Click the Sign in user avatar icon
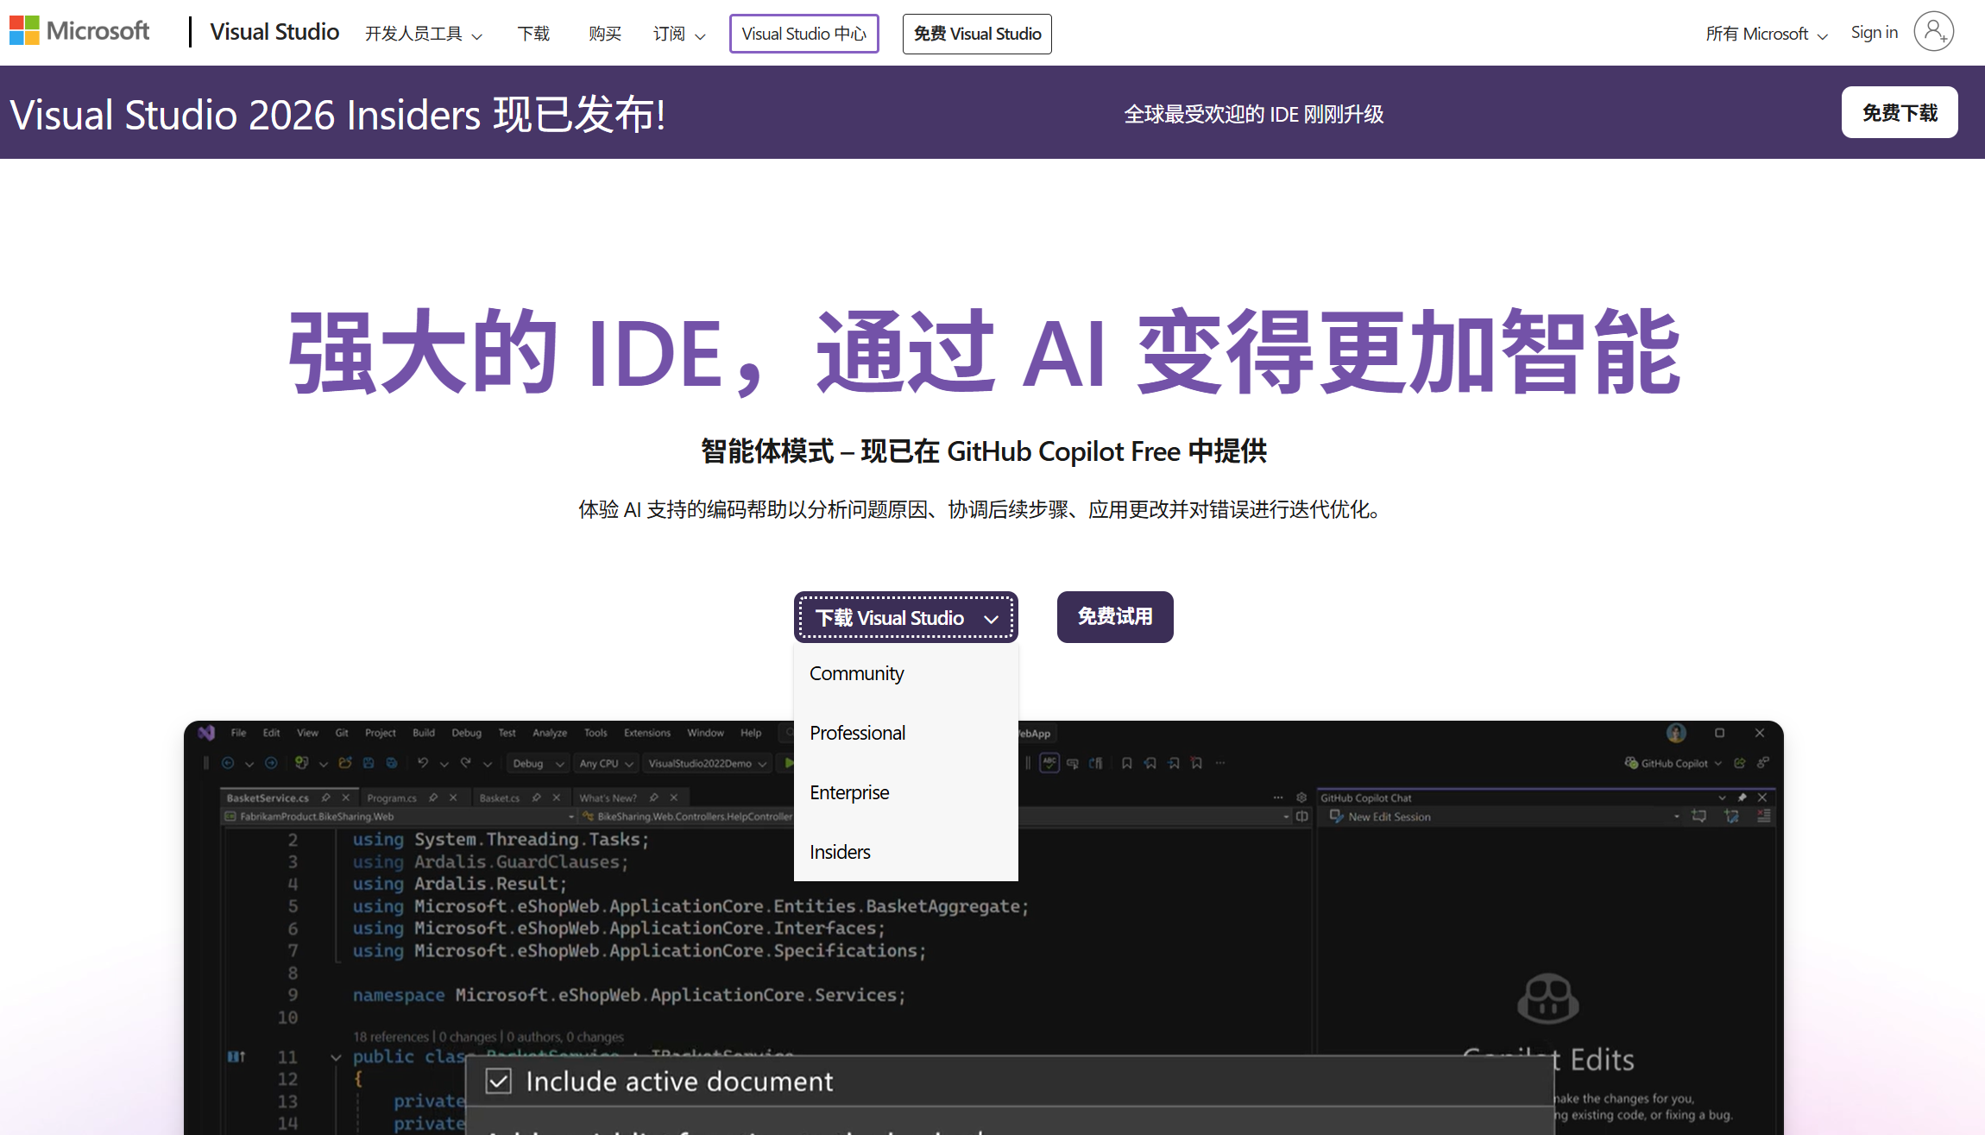 coord(1933,33)
